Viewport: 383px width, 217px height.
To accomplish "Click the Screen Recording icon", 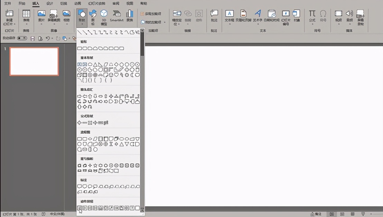I will (x=361, y=14).
